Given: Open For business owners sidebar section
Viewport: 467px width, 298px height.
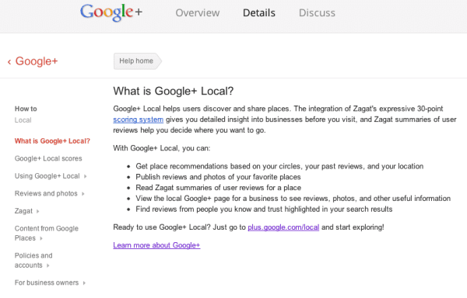Looking at the screenshot, I should point(47,282).
